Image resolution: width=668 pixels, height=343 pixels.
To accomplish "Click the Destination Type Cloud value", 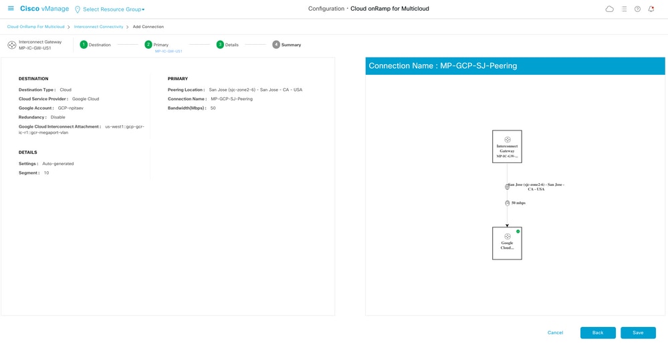I will pyautogui.click(x=66, y=90).
